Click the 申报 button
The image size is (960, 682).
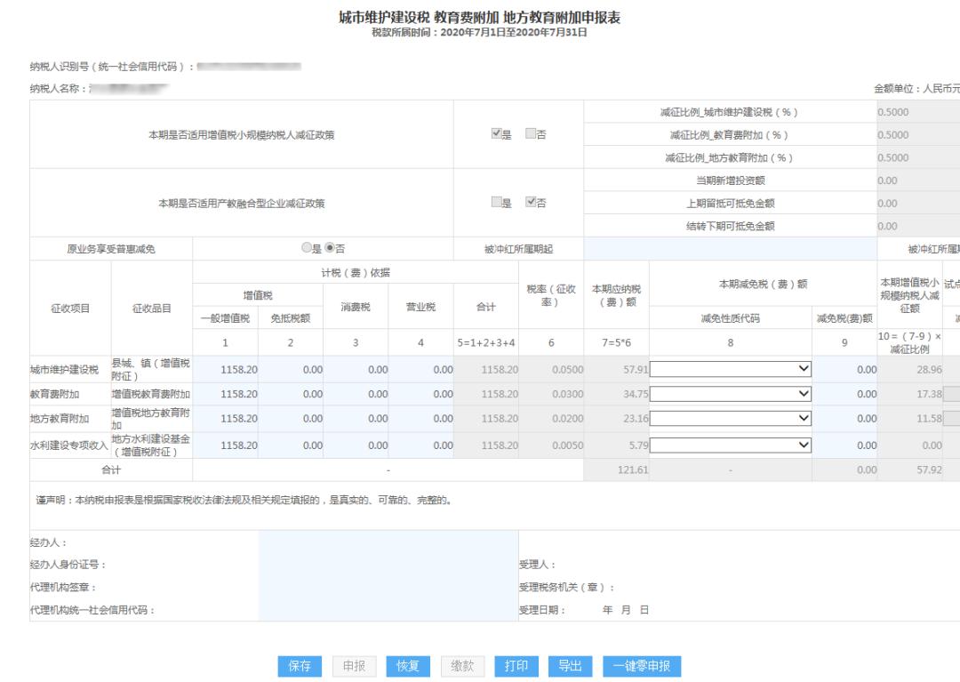tap(354, 666)
